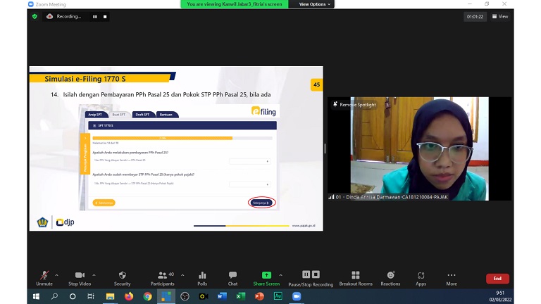Open the Reactions menu
This screenshot has height=304, width=541.
(390, 277)
